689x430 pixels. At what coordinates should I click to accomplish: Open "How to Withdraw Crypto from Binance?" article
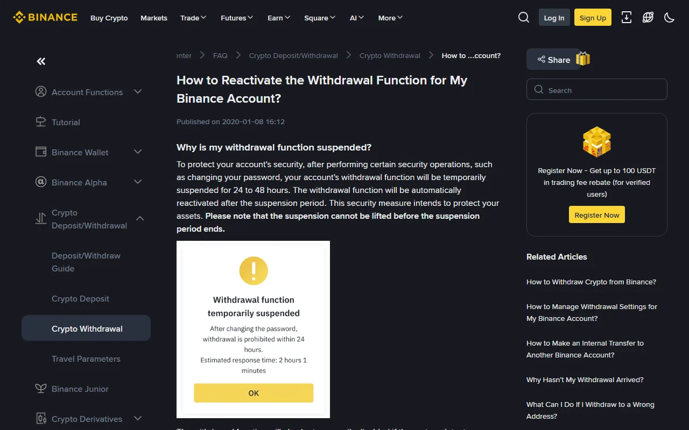pyautogui.click(x=591, y=282)
